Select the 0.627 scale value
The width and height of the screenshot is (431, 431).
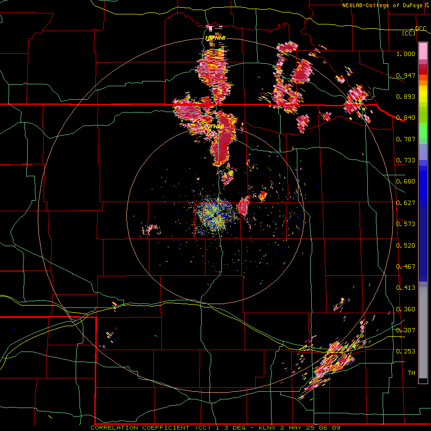406,203
